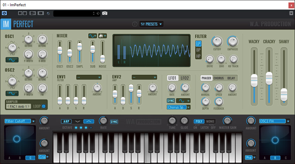Switch voice mode to MONO
This screenshot has height=164, width=295.
click(x=210, y=121)
